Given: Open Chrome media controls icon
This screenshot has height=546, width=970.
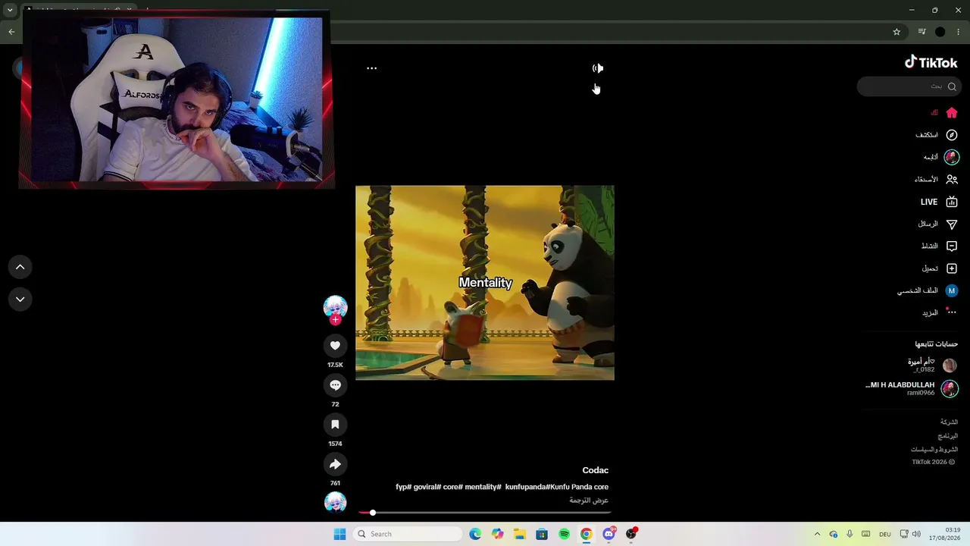Looking at the screenshot, I should click(921, 32).
